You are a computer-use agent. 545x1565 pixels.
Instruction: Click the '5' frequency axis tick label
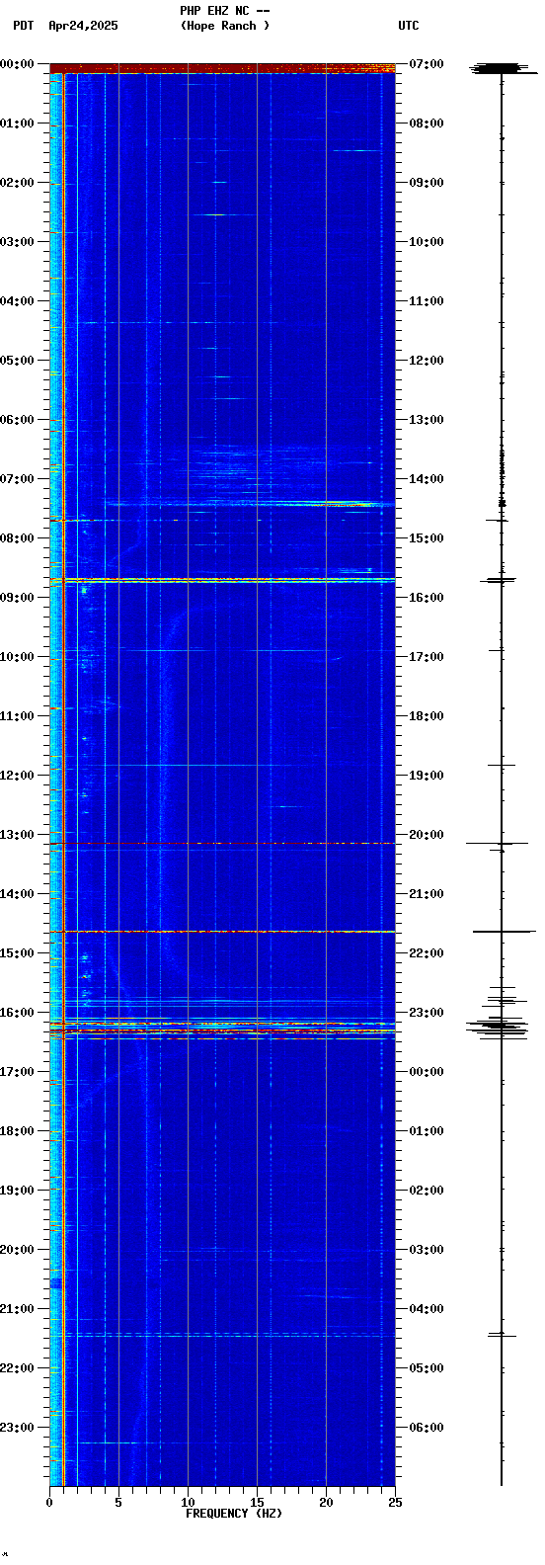[118, 1503]
